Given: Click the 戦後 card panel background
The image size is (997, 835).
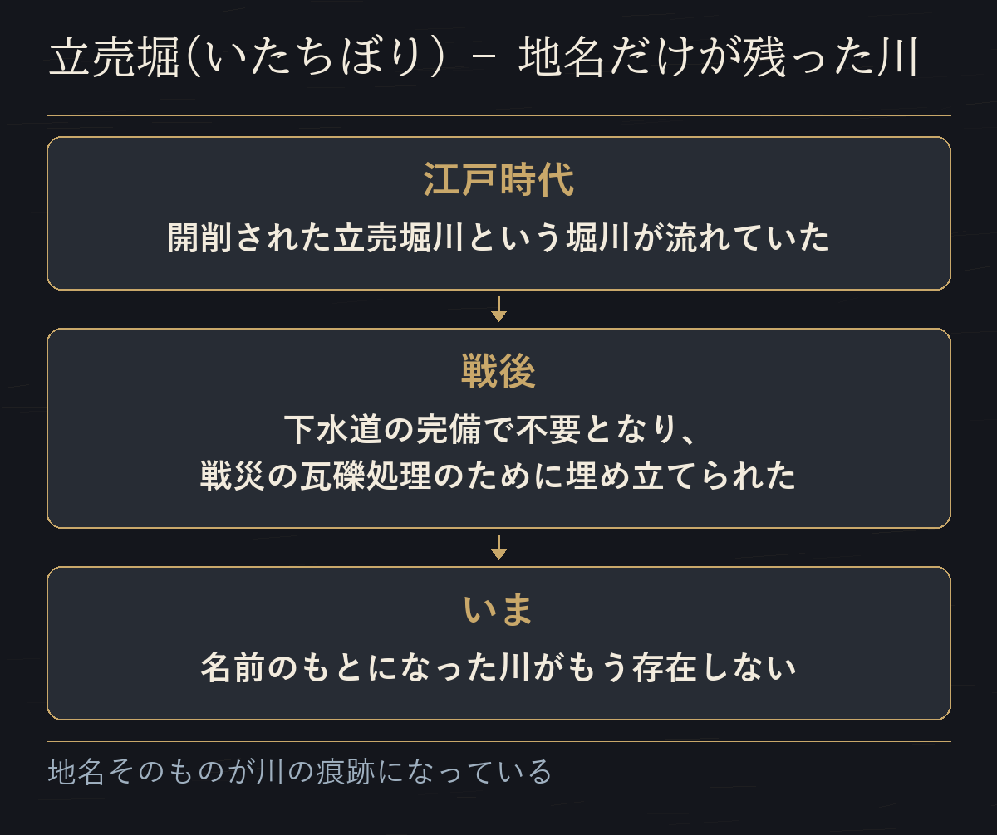Looking at the screenshot, I should 498,428.
